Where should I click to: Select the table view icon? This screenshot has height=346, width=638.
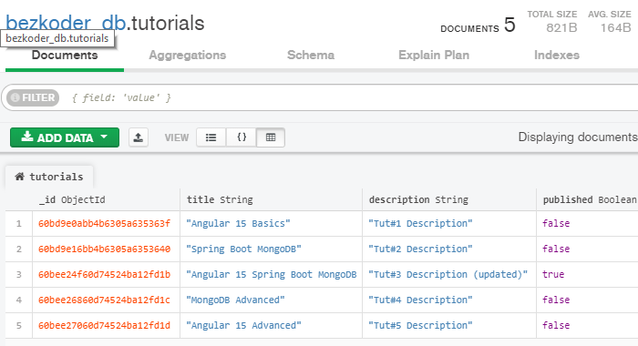point(271,137)
